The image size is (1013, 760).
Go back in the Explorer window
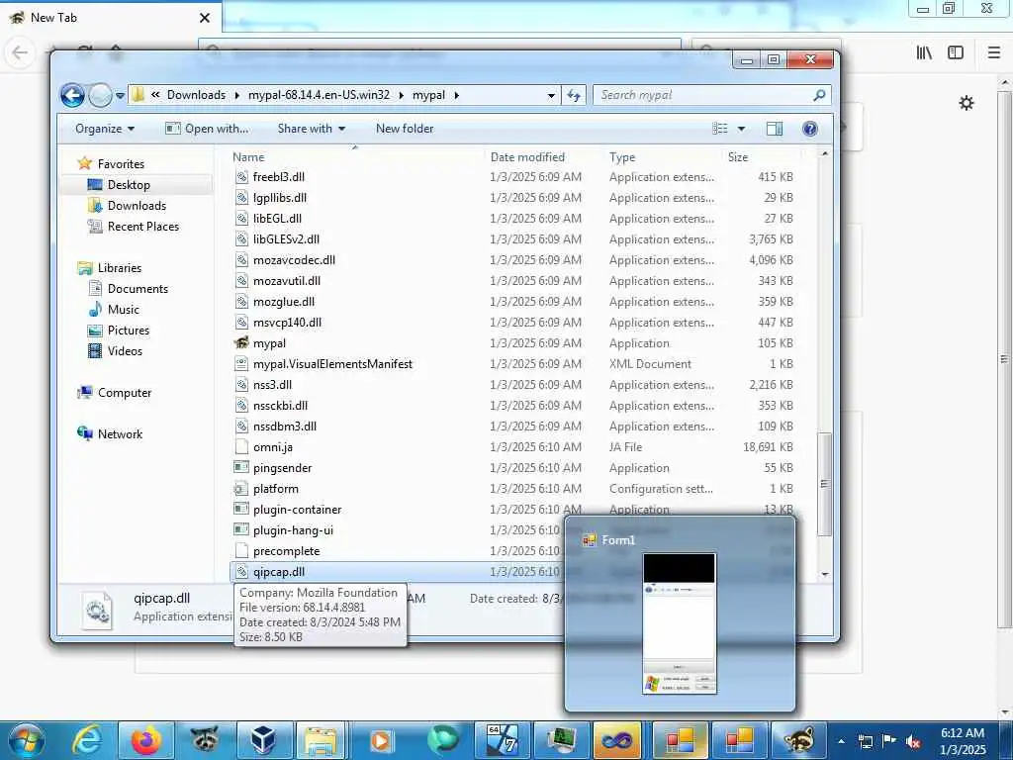point(72,96)
